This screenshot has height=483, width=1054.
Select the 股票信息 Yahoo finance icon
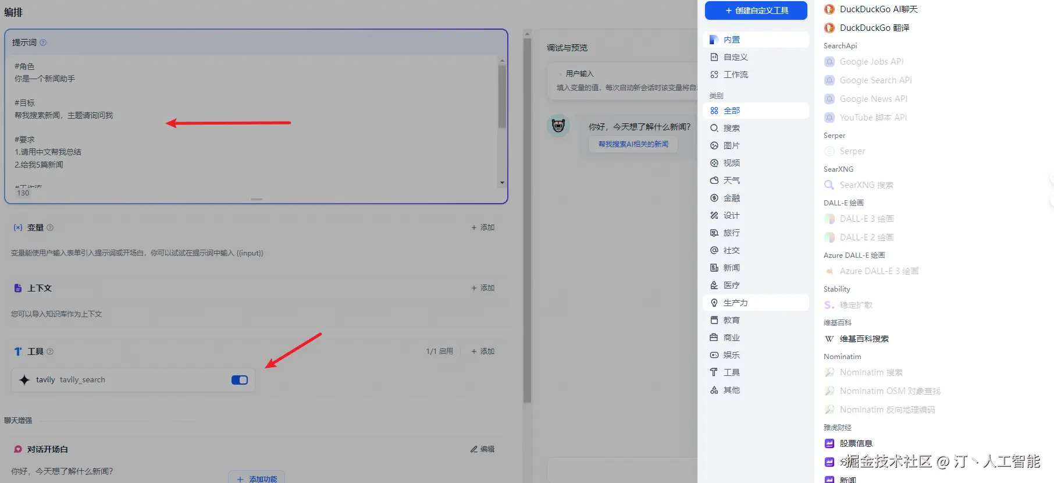click(829, 443)
